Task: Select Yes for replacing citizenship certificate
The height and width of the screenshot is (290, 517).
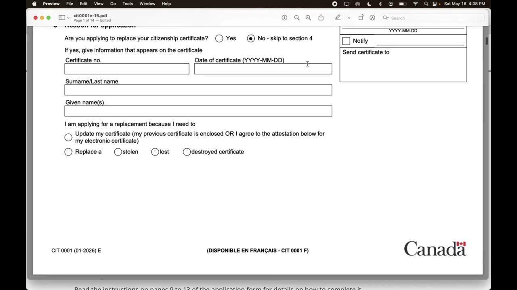Action: click(x=219, y=38)
